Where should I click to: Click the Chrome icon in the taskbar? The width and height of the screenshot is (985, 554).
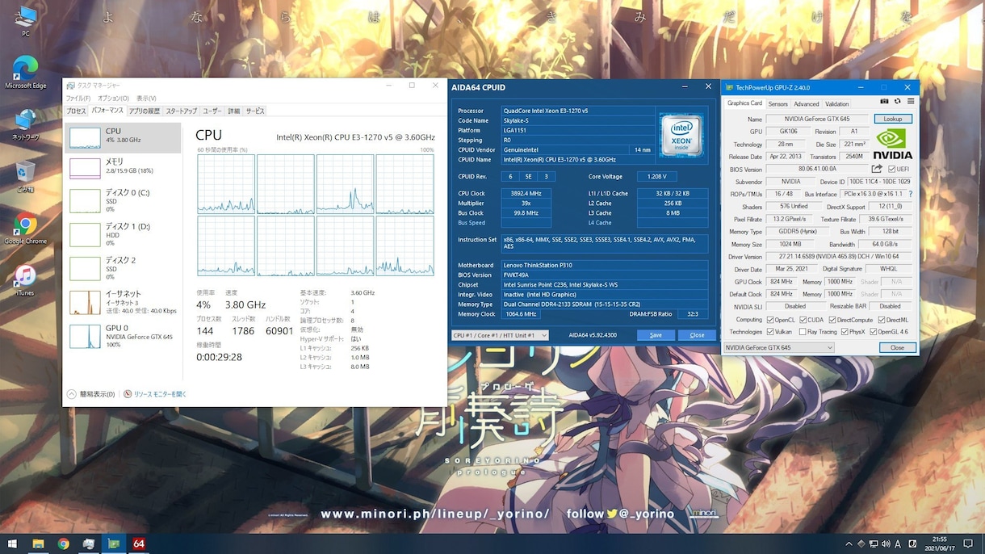(63, 544)
